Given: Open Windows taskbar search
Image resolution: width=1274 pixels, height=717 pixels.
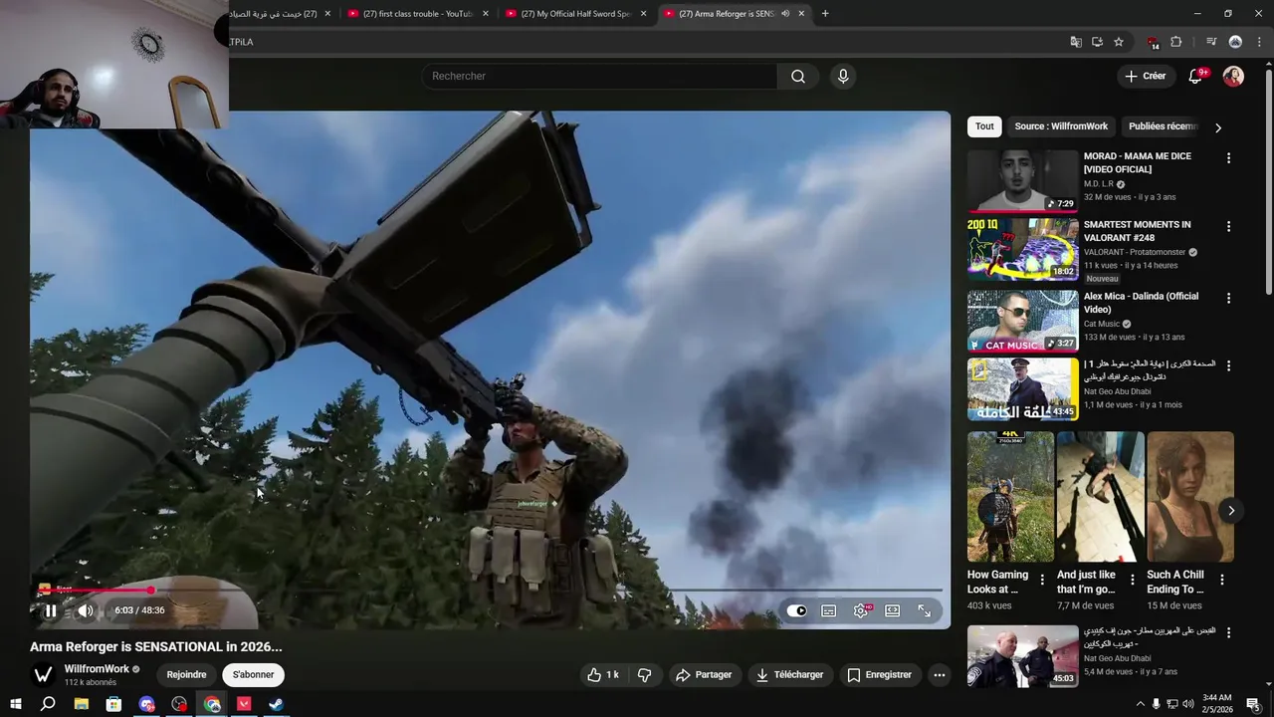Looking at the screenshot, I should pyautogui.click(x=48, y=704).
